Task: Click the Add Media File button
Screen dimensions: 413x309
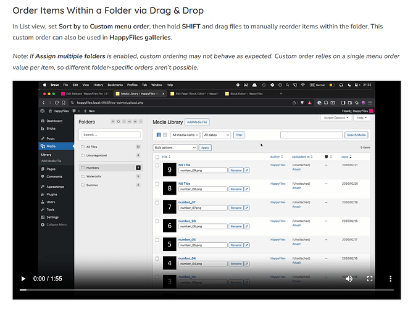Action: pyautogui.click(x=197, y=122)
